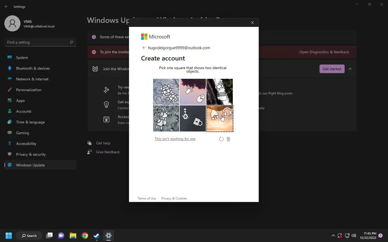Go back via arrow beside outlook email

[144, 48]
